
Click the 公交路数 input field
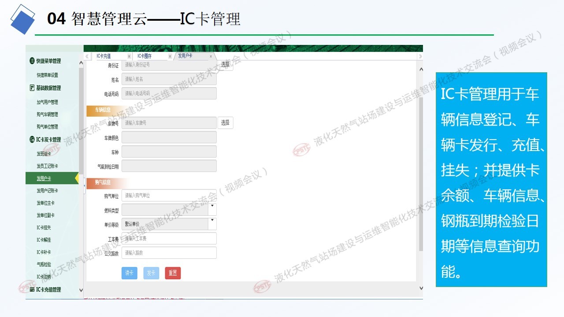(x=169, y=253)
